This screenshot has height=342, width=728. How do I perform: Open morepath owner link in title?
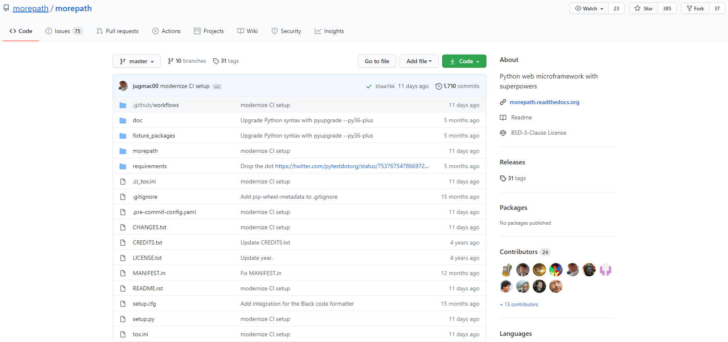[x=31, y=8]
